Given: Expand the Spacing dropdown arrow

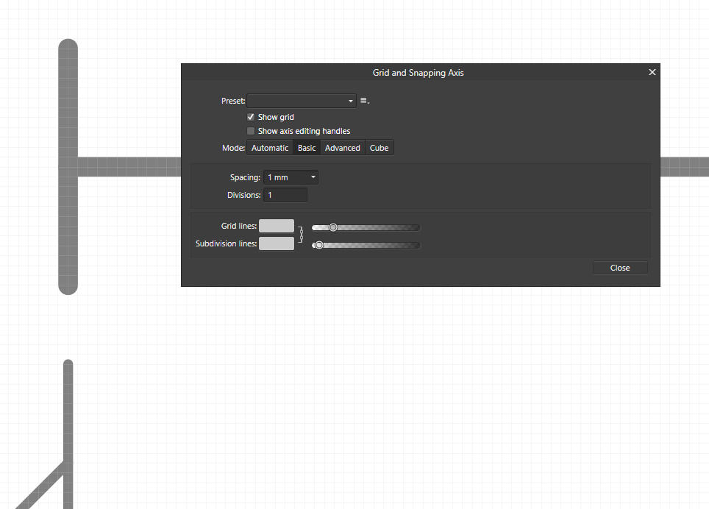Looking at the screenshot, I should pyautogui.click(x=313, y=177).
